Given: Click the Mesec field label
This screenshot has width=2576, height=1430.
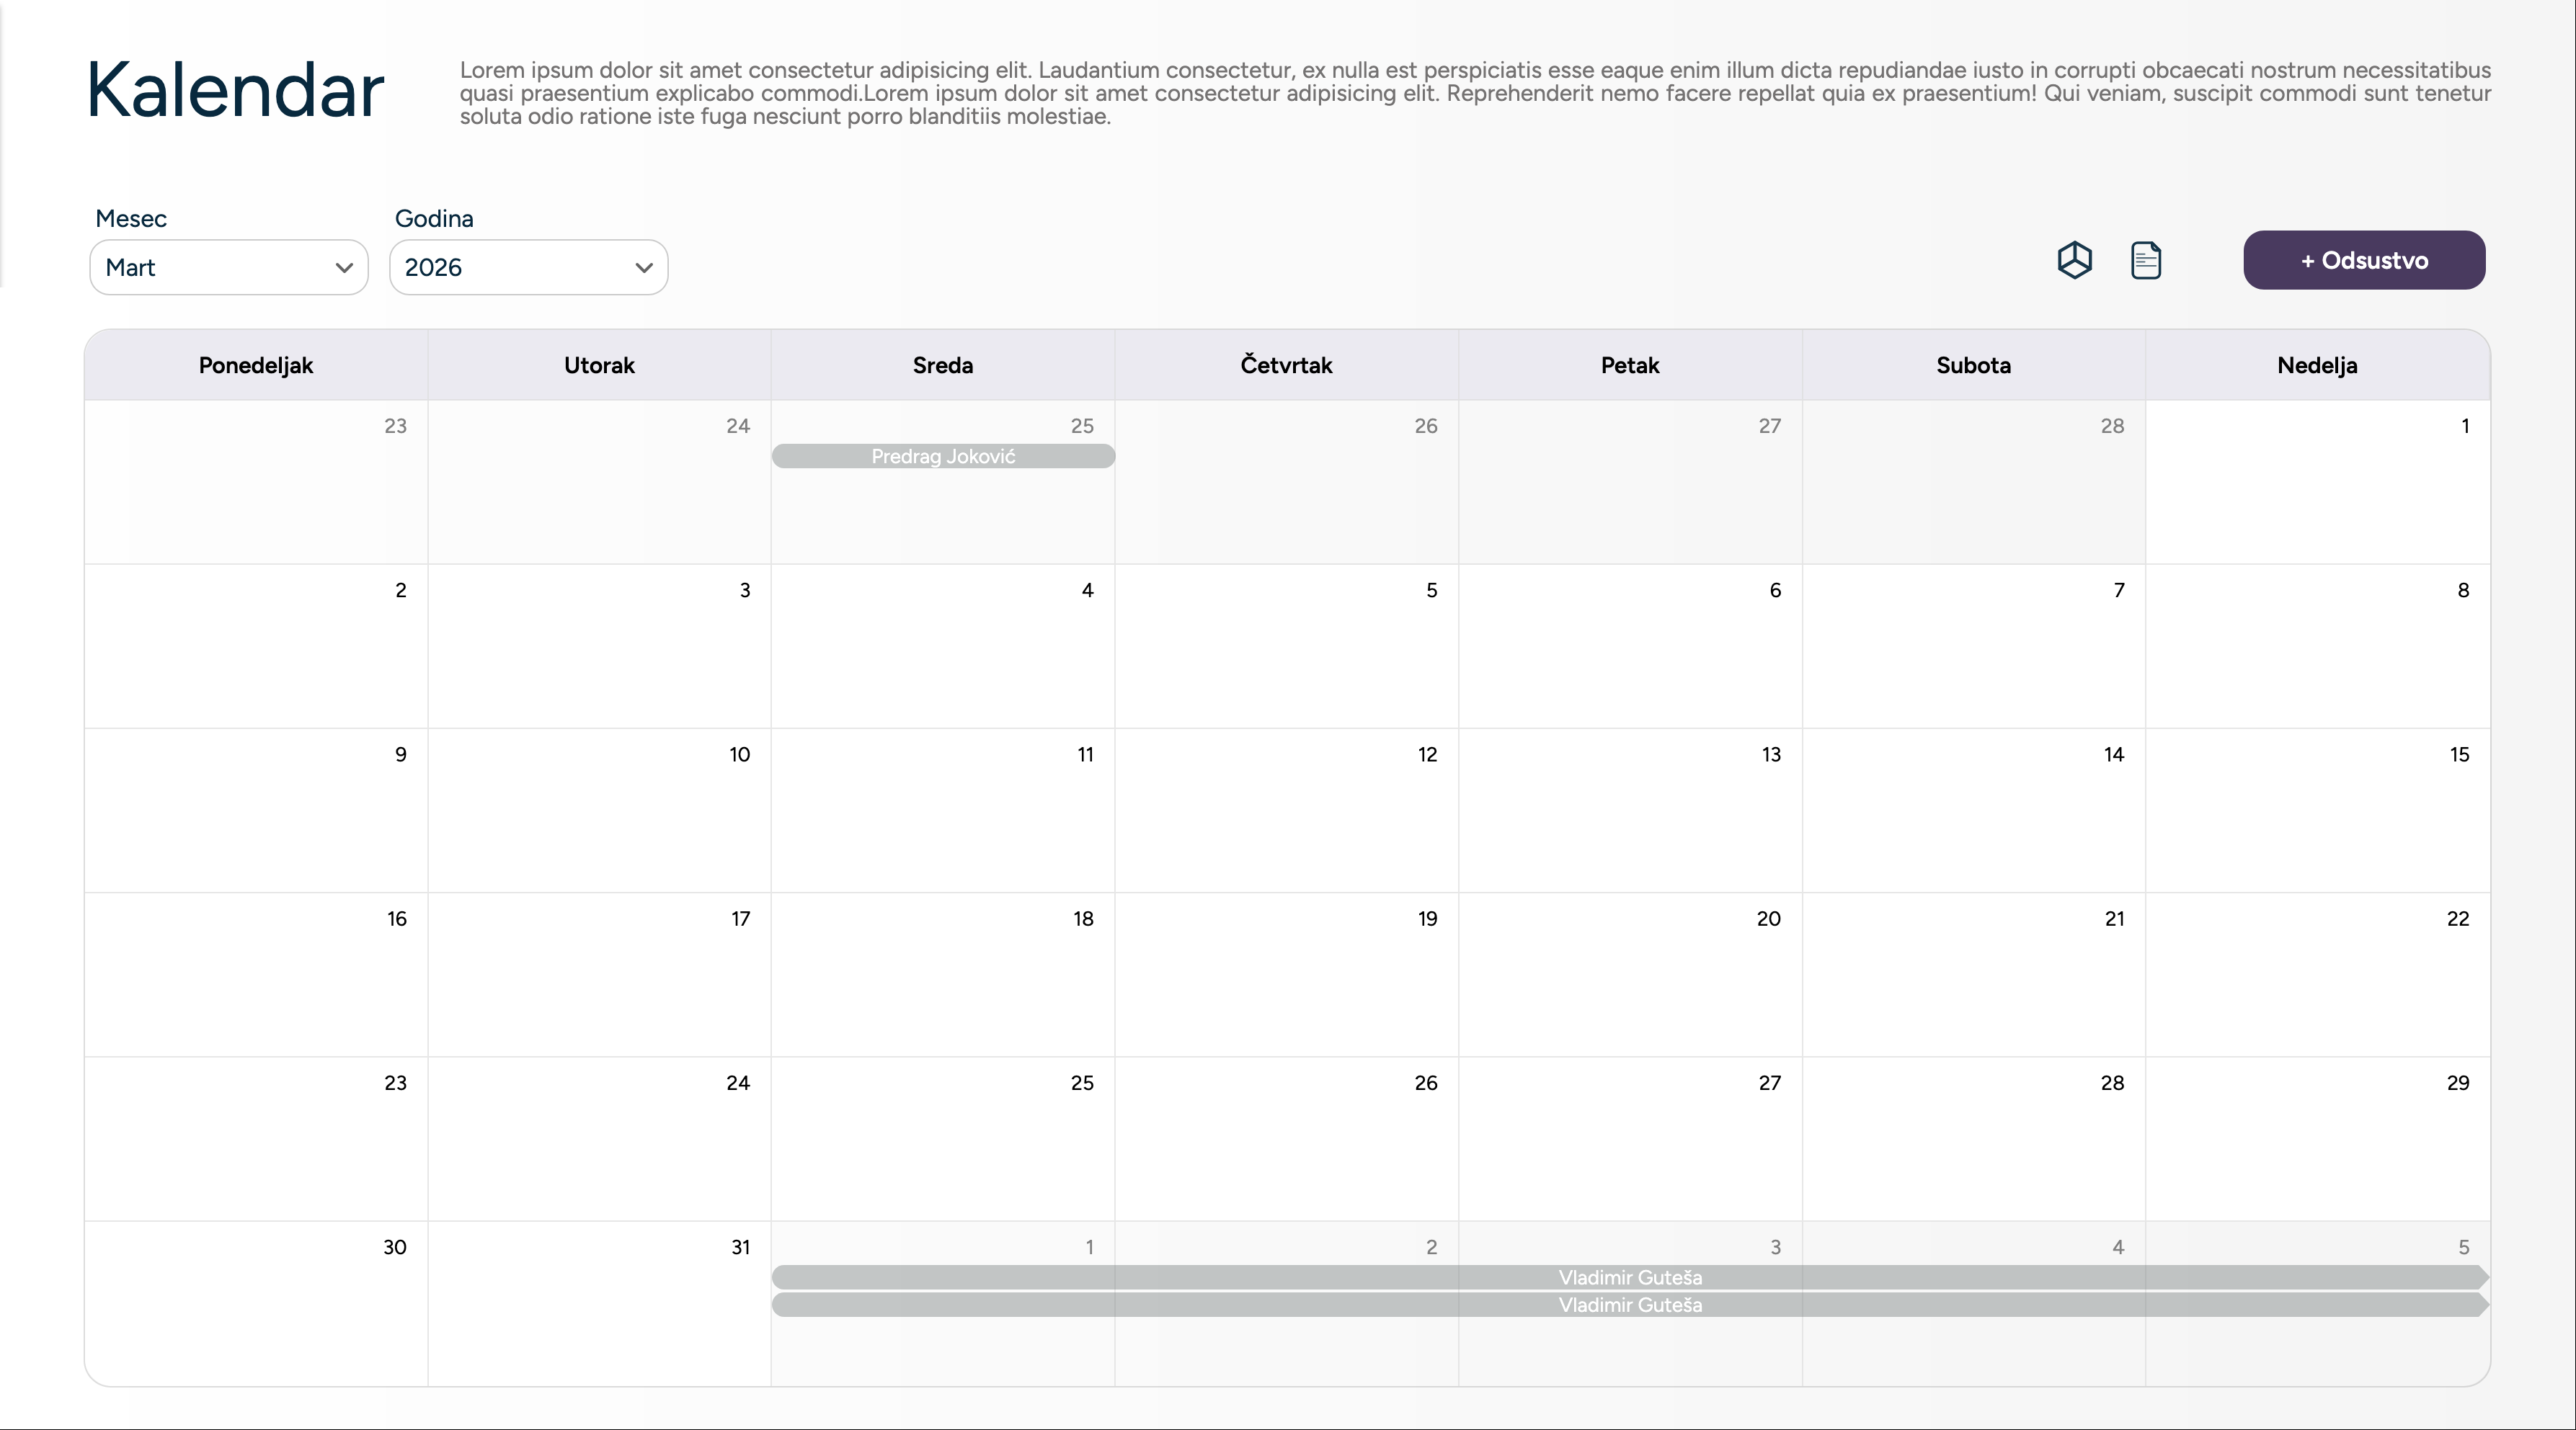Looking at the screenshot, I should click(x=131, y=218).
